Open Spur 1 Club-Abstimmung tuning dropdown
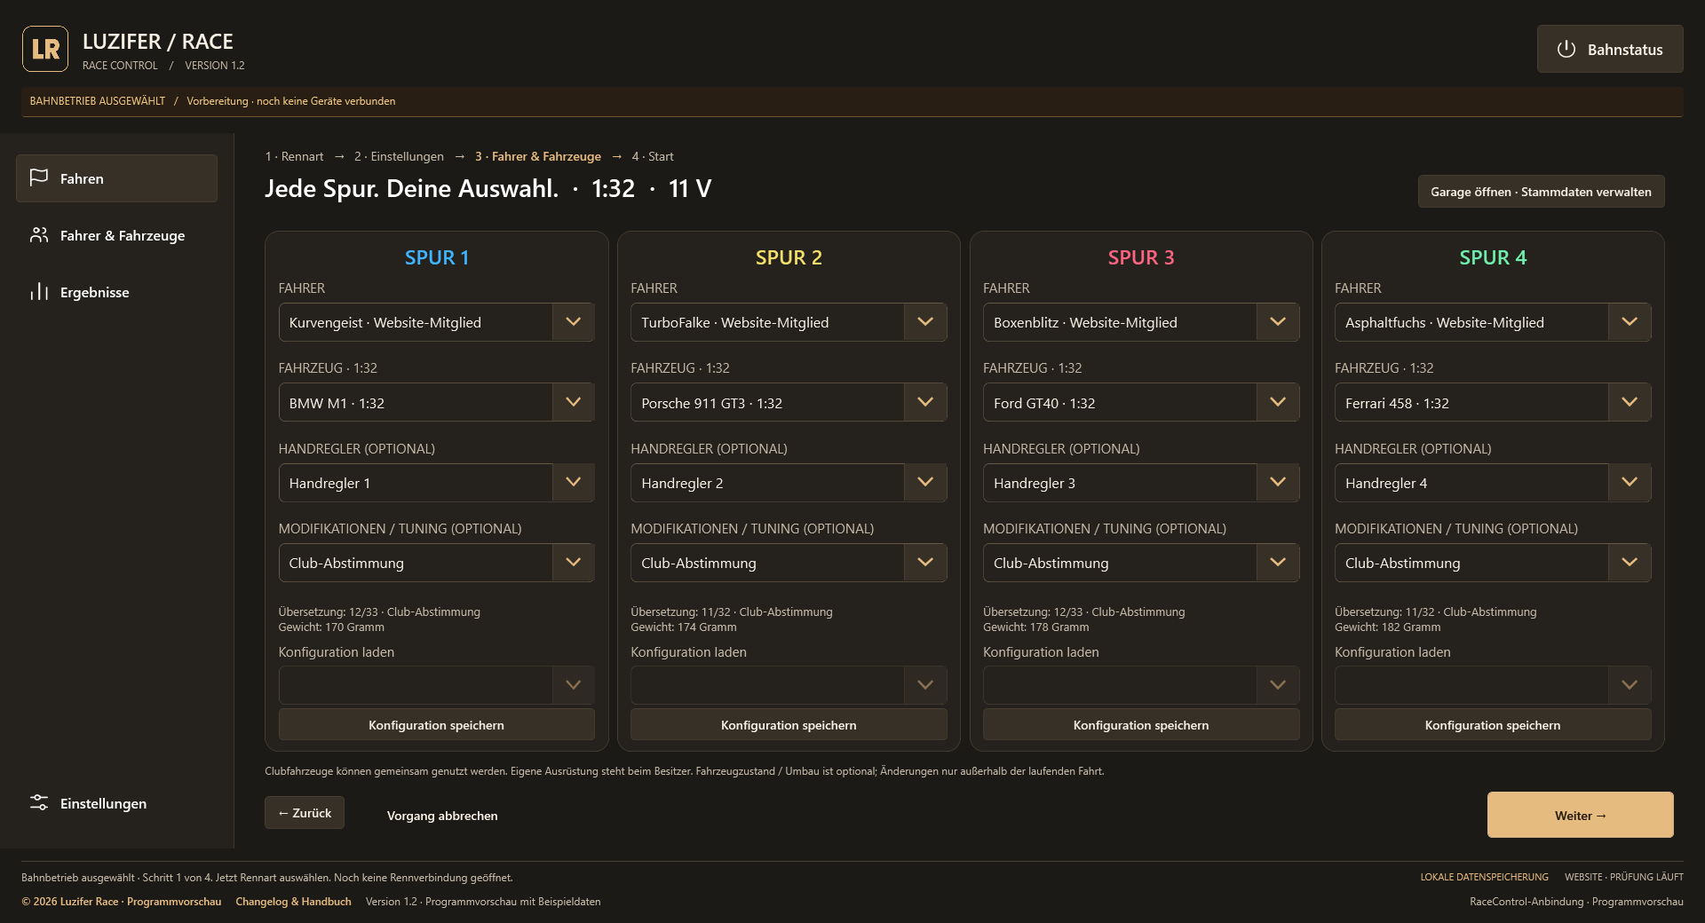Image resolution: width=1705 pixels, height=923 pixels. (x=436, y=563)
